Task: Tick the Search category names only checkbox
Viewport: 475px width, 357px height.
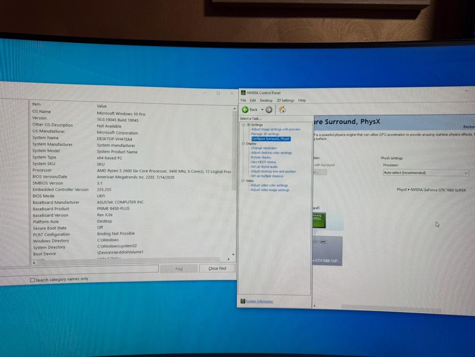Action: point(33,280)
